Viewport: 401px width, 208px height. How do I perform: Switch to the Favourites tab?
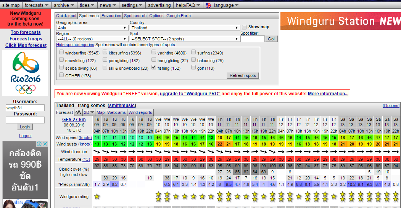111,16
